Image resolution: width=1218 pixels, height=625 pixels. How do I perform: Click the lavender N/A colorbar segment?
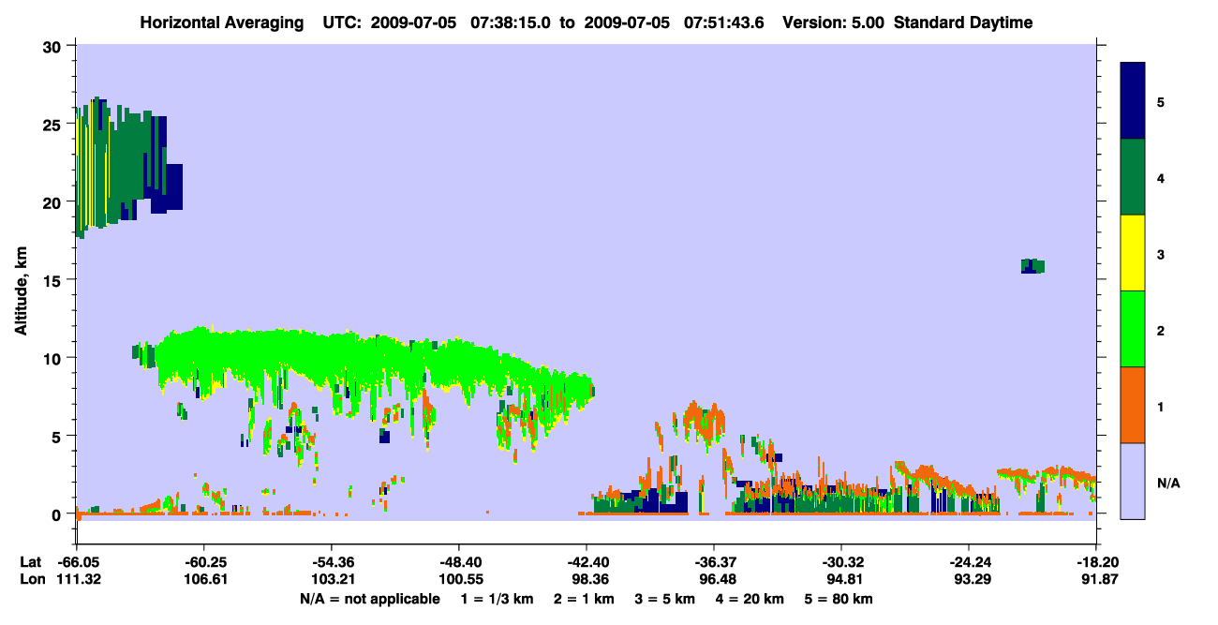(x=1133, y=481)
